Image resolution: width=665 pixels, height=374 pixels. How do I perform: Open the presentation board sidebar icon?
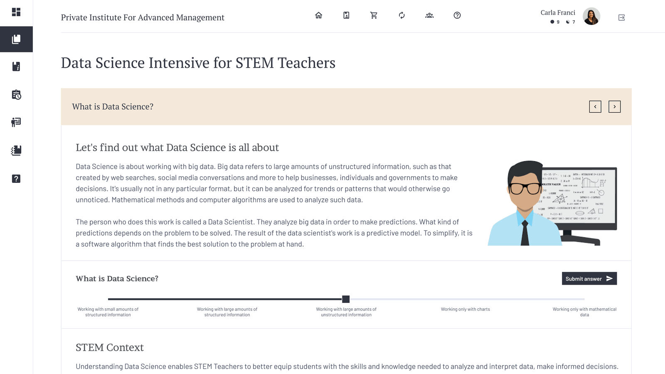16,122
